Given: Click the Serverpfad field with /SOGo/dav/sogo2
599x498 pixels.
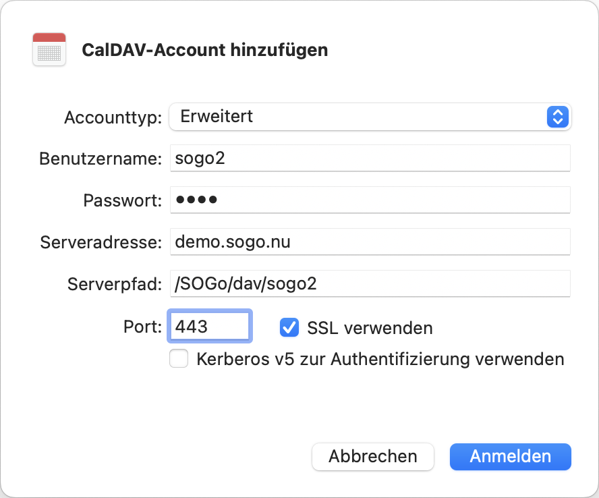Looking at the screenshot, I should pos(370,284).
